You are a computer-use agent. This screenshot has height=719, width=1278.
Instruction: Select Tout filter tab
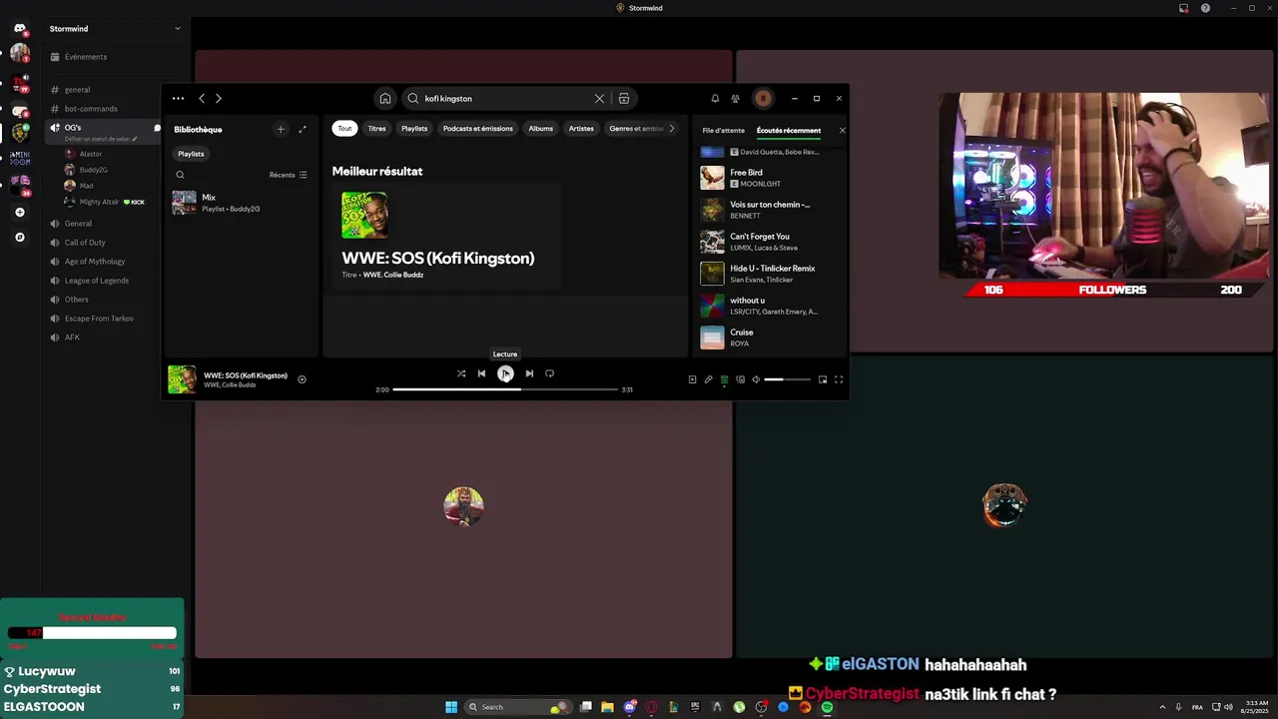pyautogui.click(x=344, y=129)
